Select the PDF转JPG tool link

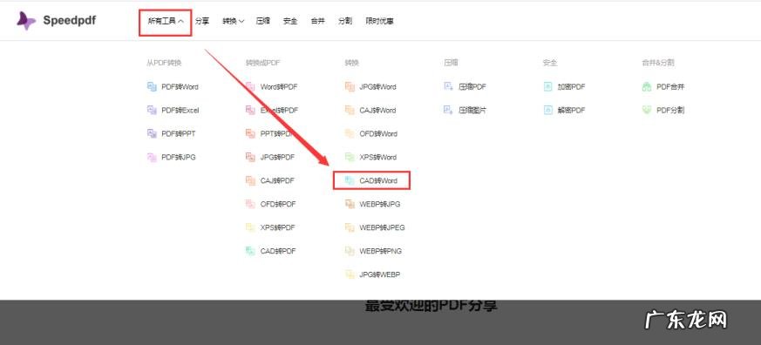[x=179, y=157]
